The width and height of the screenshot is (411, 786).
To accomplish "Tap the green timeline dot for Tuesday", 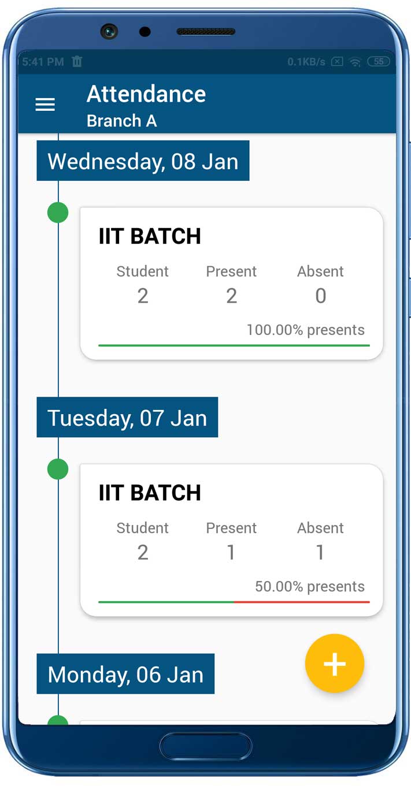I will coord(57,469).
